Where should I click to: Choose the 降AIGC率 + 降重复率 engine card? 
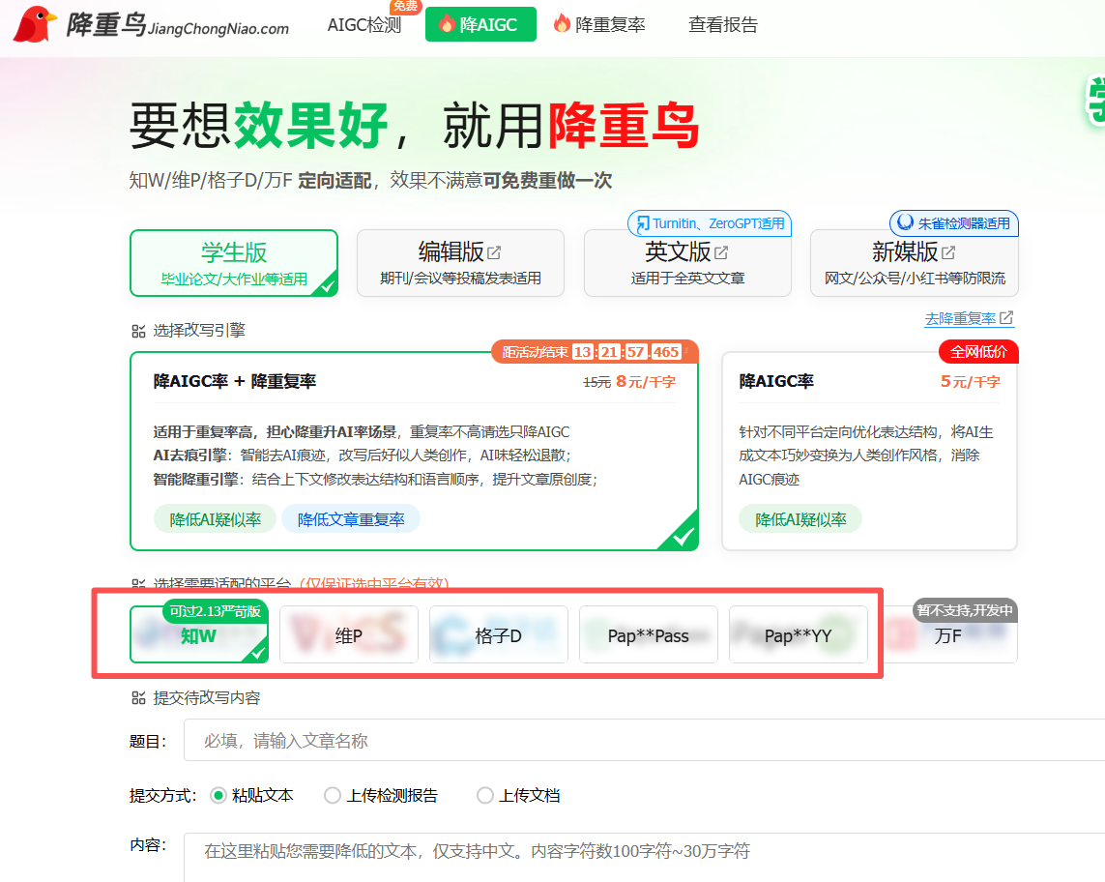coord(415,452)
